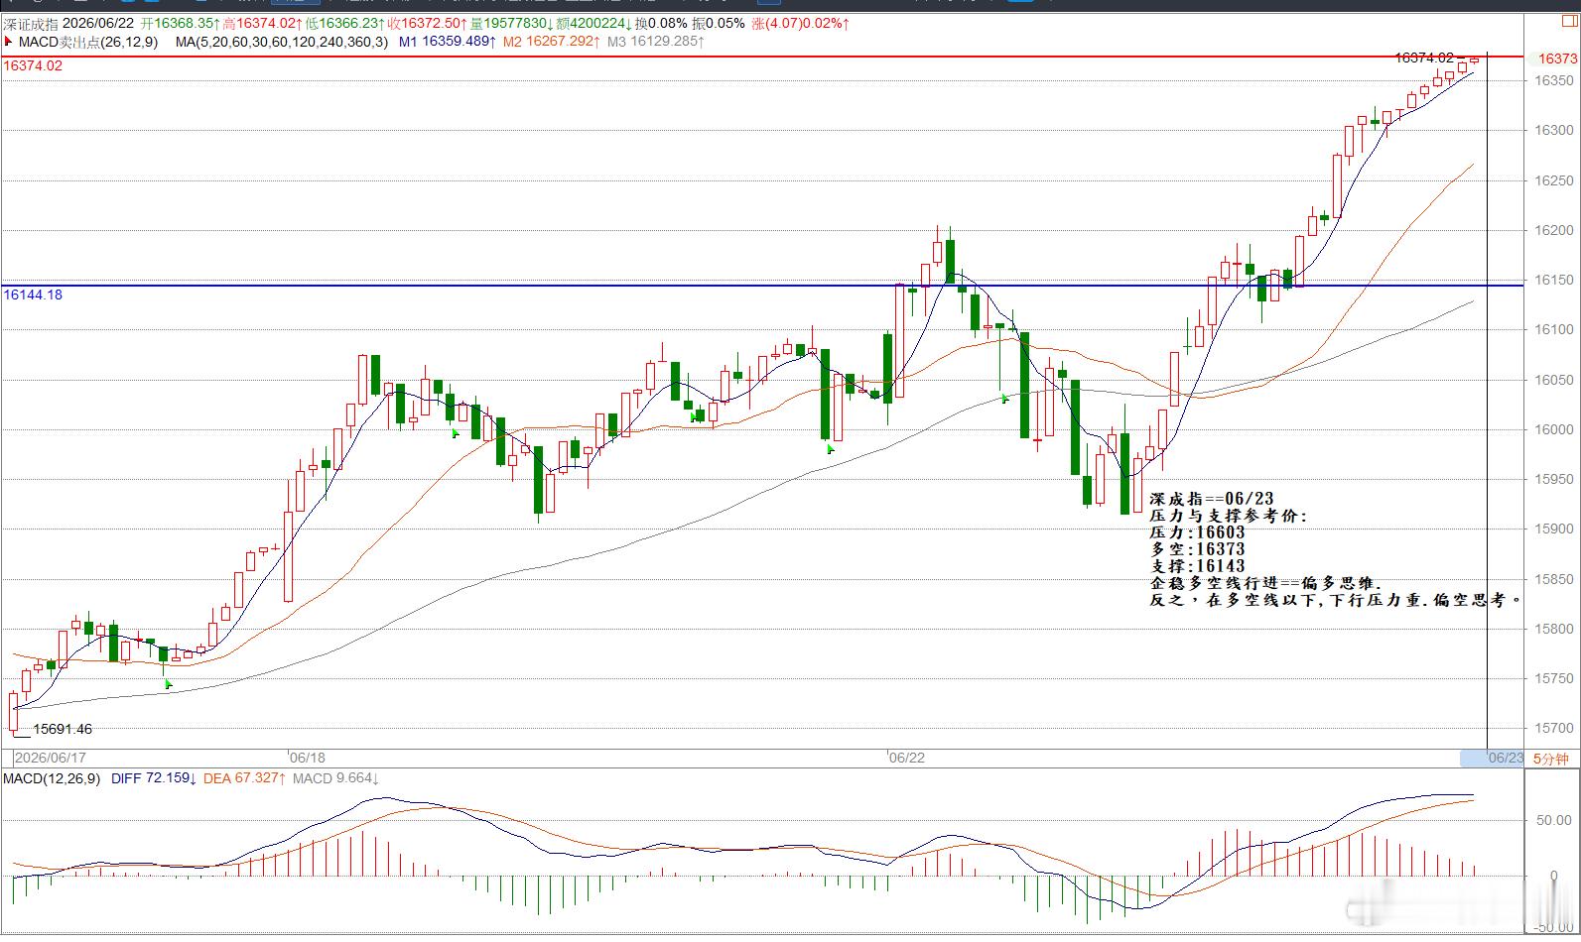Select the 压力与支撑参考价 annotation line

(x=1229, y=516)
